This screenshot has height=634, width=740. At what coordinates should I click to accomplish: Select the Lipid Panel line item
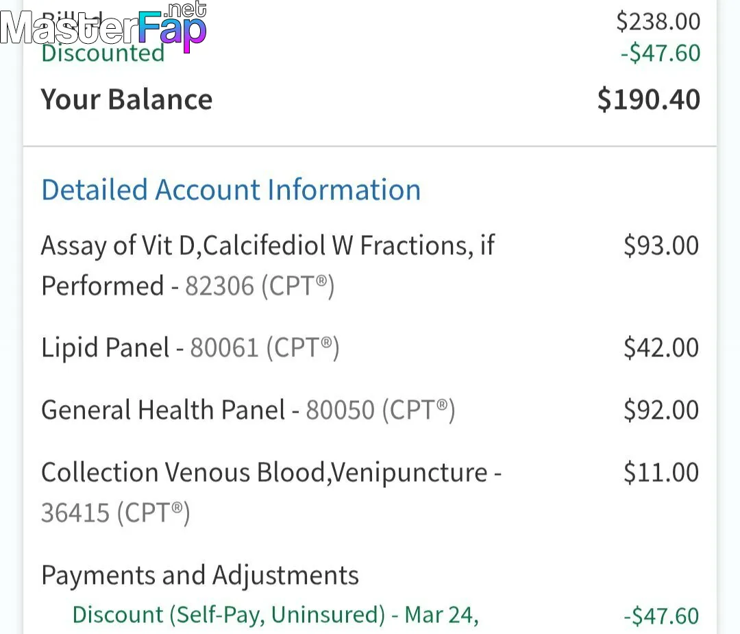click(190, 348)
